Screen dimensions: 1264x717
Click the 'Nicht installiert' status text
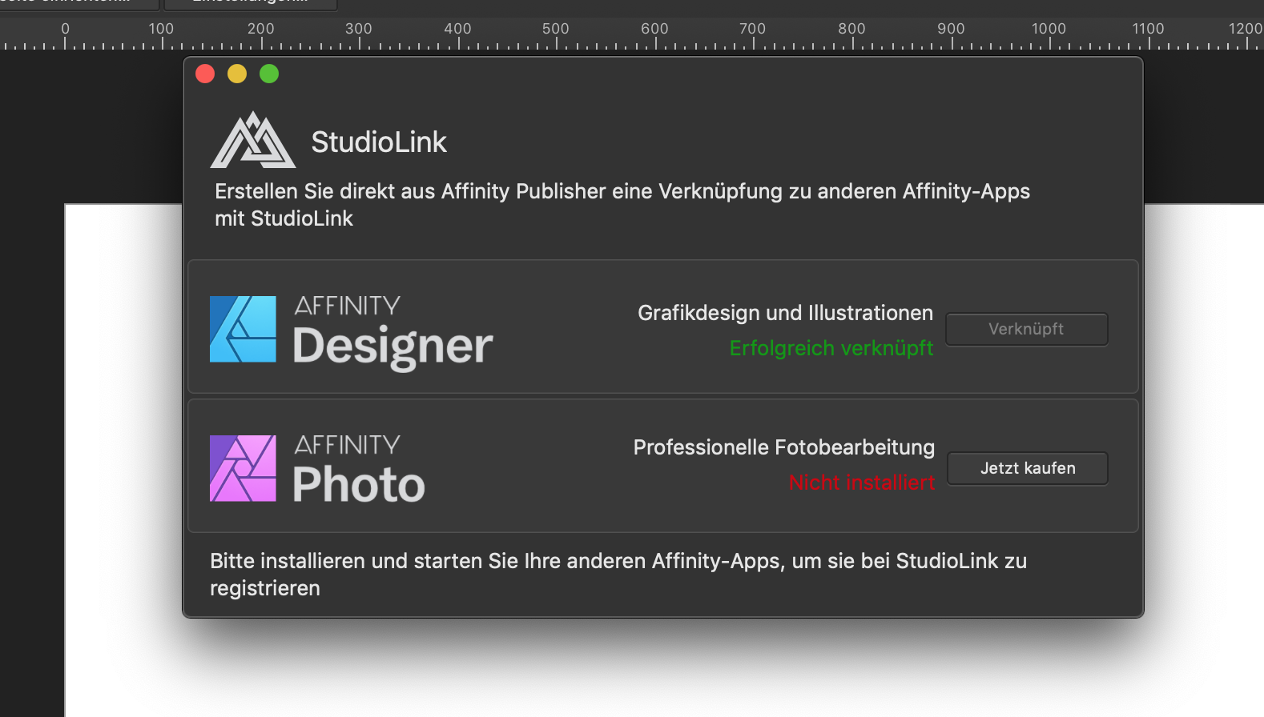coord(862,483)
